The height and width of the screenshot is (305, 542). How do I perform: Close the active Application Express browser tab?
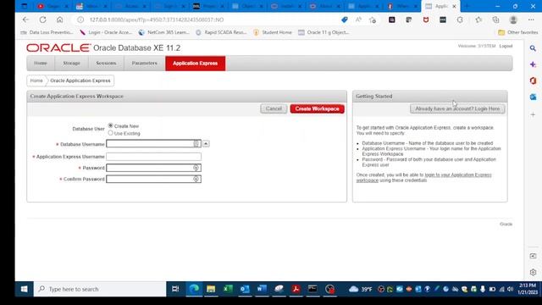point(454,6)
